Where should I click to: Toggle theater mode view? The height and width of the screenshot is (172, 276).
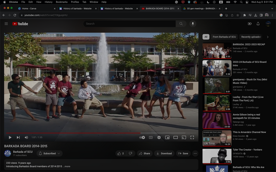176,137
